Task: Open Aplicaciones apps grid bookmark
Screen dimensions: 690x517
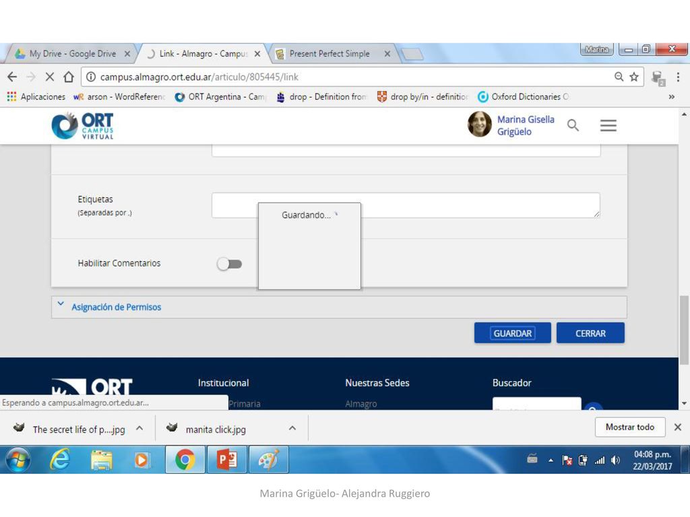Action: 36,97
